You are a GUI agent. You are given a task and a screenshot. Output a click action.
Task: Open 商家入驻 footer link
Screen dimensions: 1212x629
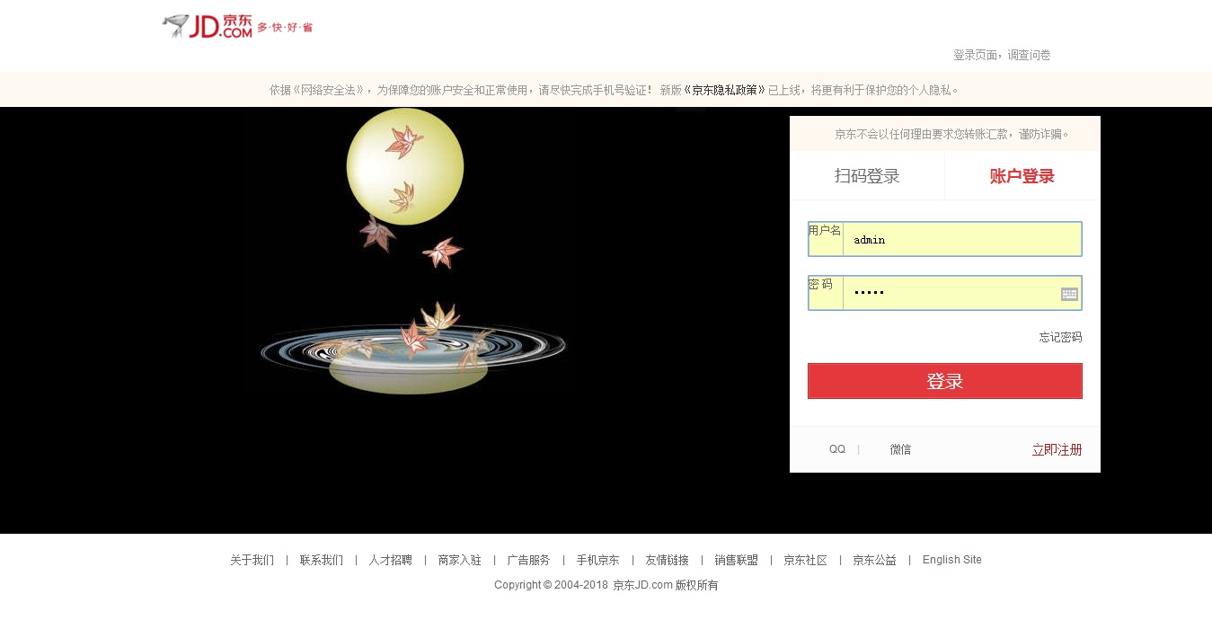point(460,560)
